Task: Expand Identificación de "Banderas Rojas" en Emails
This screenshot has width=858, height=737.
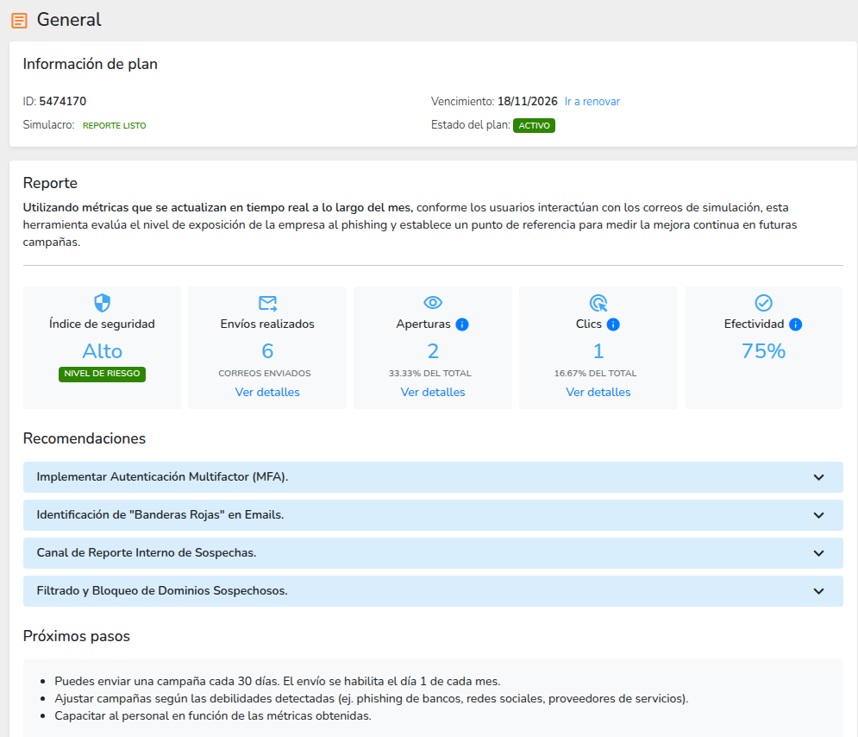Action: pyautogui.click(x=818, y=515)
